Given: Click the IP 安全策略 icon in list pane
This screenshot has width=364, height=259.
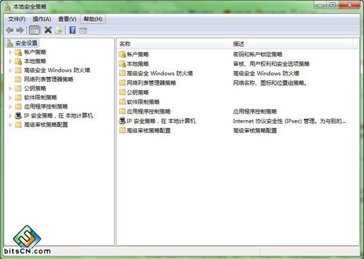Looking at the screenshot, I should coord(122,121).
